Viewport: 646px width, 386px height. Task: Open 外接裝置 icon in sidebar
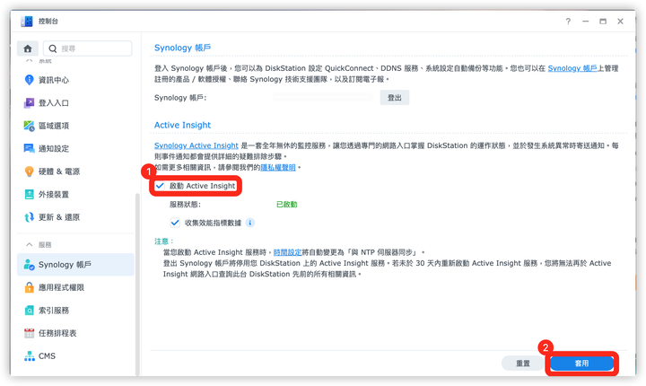(x=29, y=194)
